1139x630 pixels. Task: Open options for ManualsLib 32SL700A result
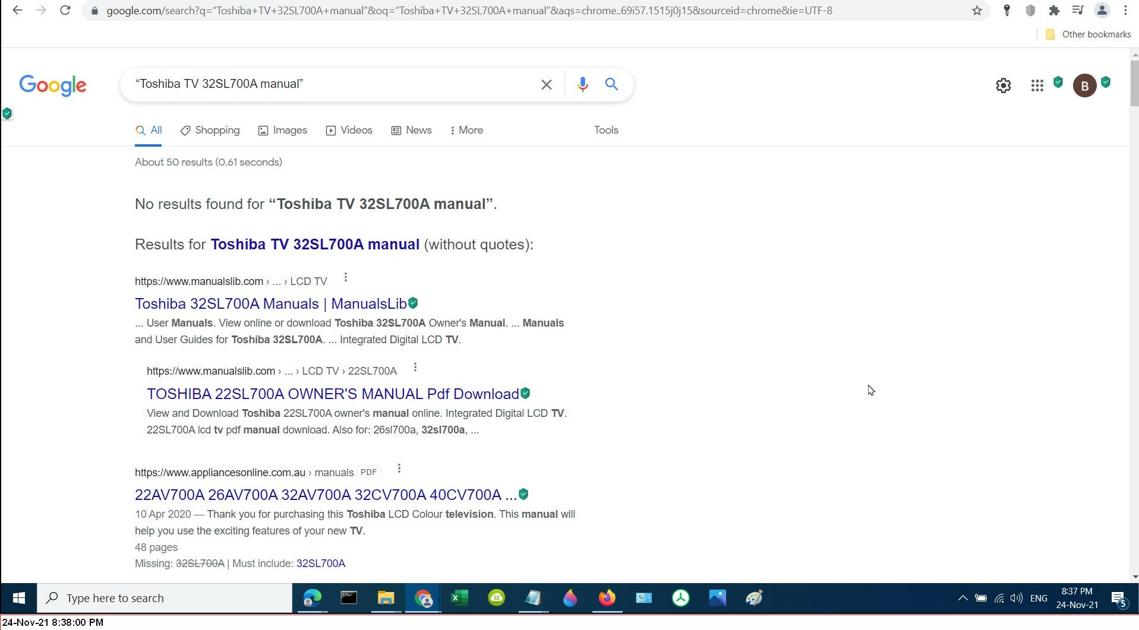345,277
